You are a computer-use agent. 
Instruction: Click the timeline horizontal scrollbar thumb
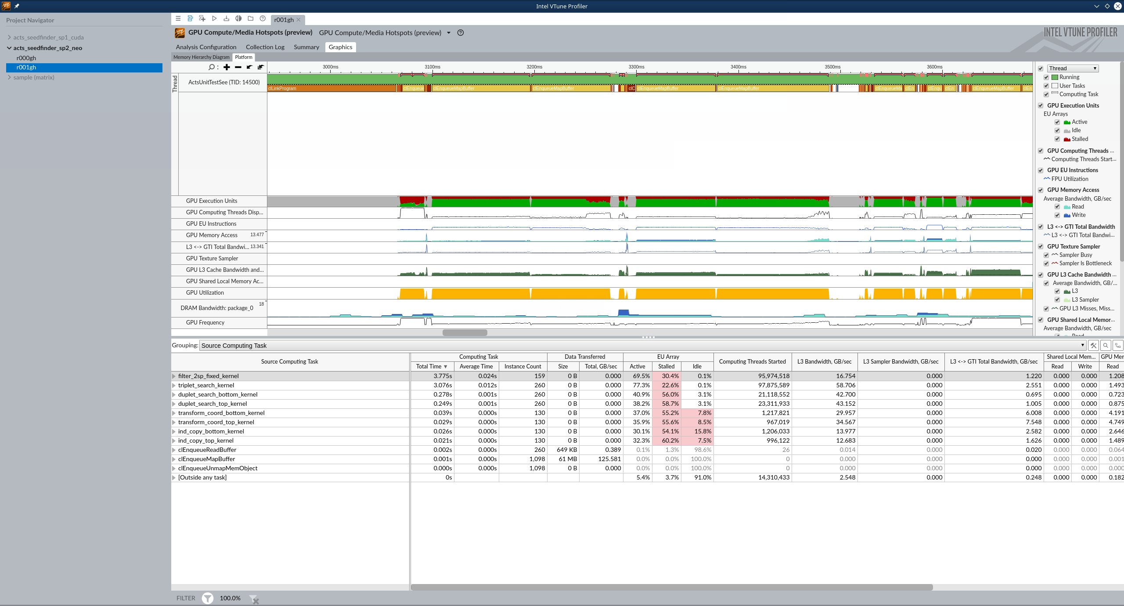(x=465, y=333)
